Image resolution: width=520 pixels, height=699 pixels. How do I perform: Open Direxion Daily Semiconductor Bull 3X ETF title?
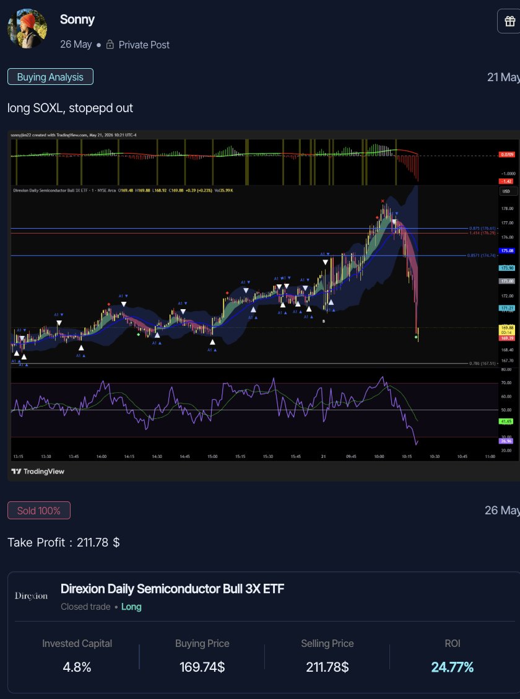(x=172, y=589)
